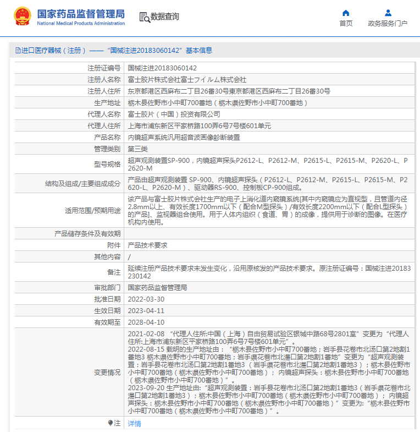Click the 备注 remarks value

[269, 272]
